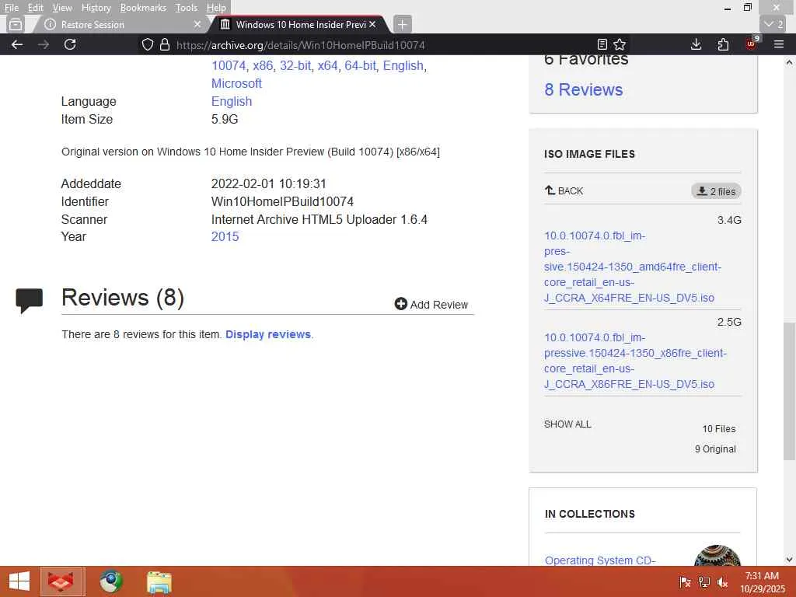The height and width of the screenshot is (597, 796).
Task: Select the Windows 10 Home Insider Preview tab
Action: [301, 24]
